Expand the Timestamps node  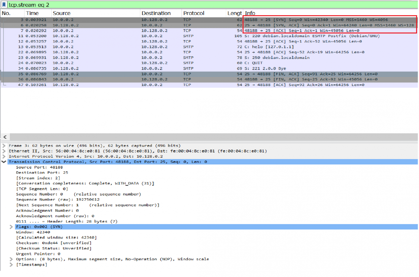[11, 264]
